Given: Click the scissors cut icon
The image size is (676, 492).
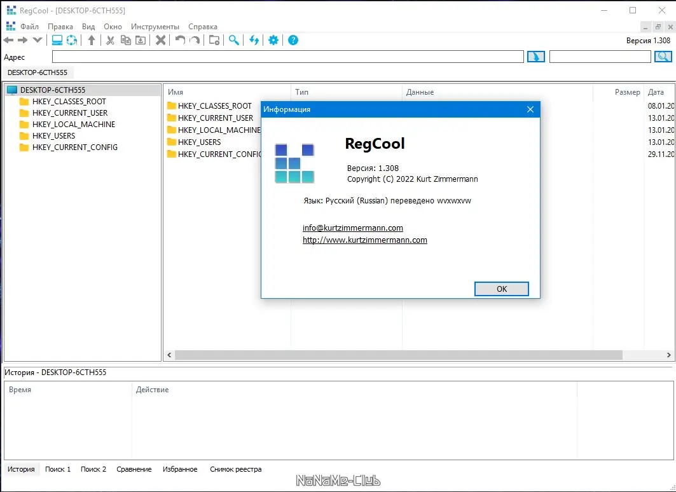Looking at the screenshot, I should coord(111,41).
